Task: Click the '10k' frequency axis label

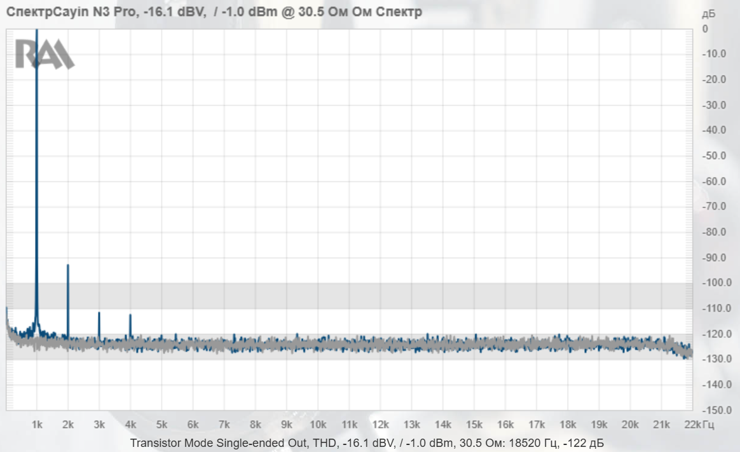Action: pos(318,425)
